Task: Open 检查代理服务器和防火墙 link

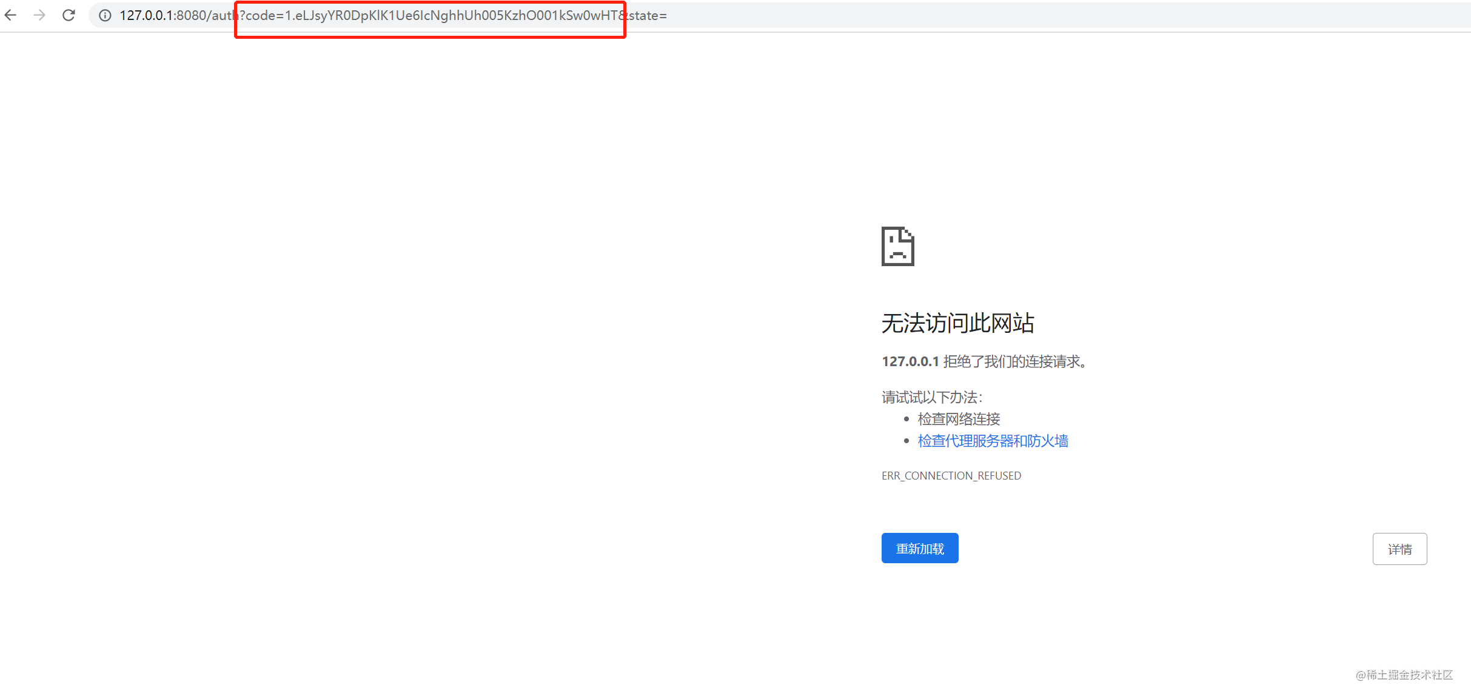Action: tap(993, 441)
